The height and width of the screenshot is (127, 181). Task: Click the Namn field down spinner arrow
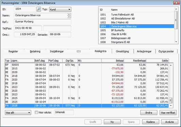(x=69, y=17)
